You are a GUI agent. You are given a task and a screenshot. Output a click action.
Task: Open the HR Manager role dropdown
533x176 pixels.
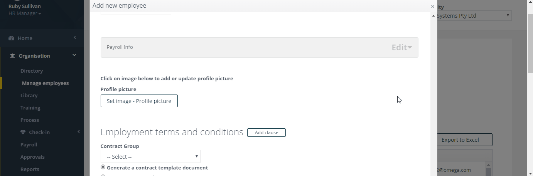click(x=25, y=13)
